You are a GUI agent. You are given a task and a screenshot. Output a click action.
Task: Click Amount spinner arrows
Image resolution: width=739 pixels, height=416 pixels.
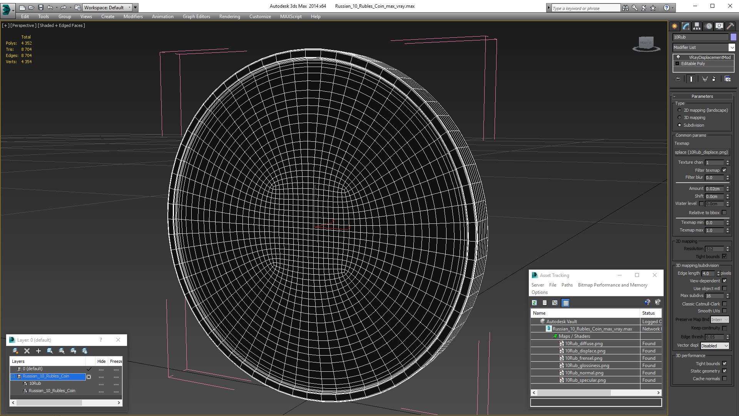tap(727, 189)
